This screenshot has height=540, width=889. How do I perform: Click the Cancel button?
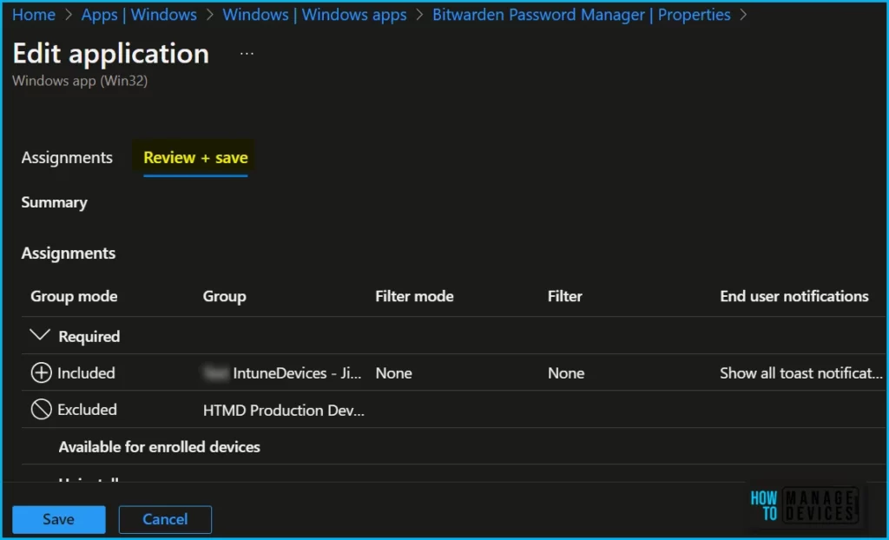point(165,519)
